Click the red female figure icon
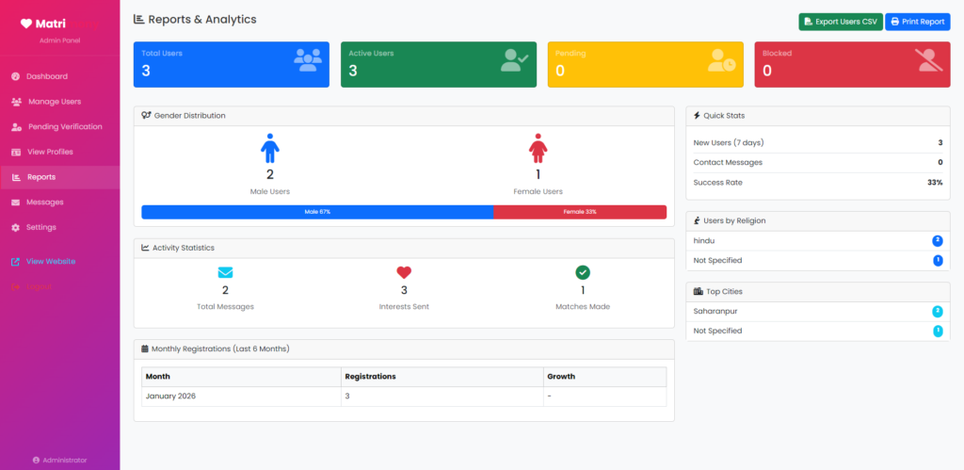 538,149
